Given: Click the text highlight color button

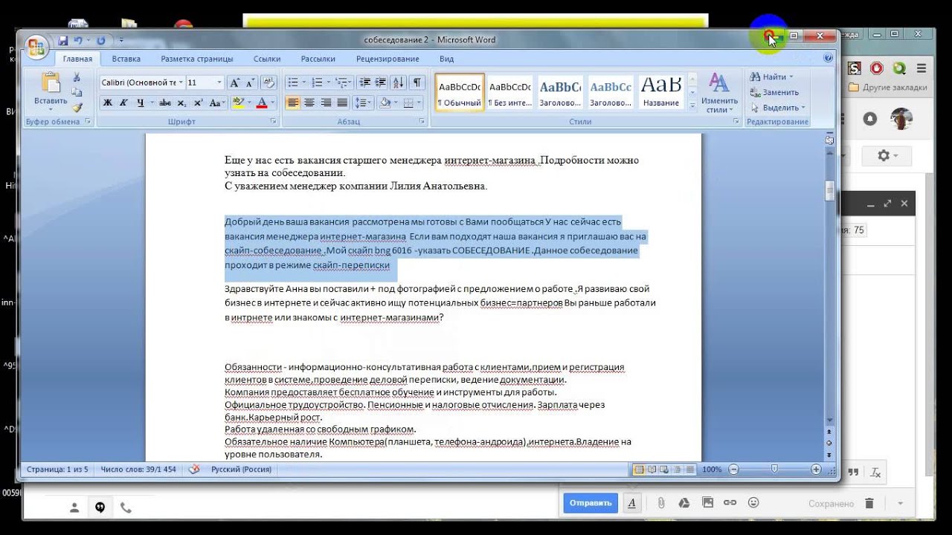Looking at the screenshot, I should pos(237,103).
